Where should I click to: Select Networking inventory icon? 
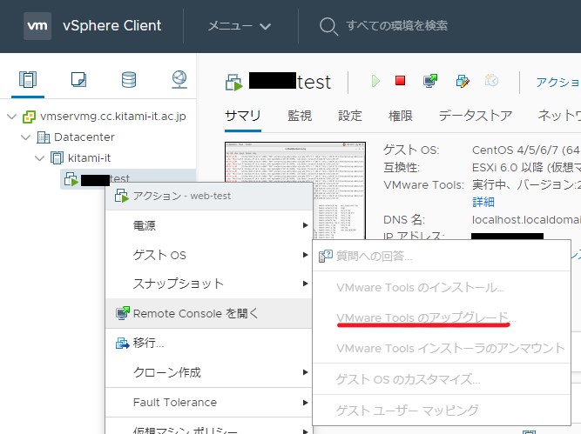pyautogui.click(x=179, y=79)
